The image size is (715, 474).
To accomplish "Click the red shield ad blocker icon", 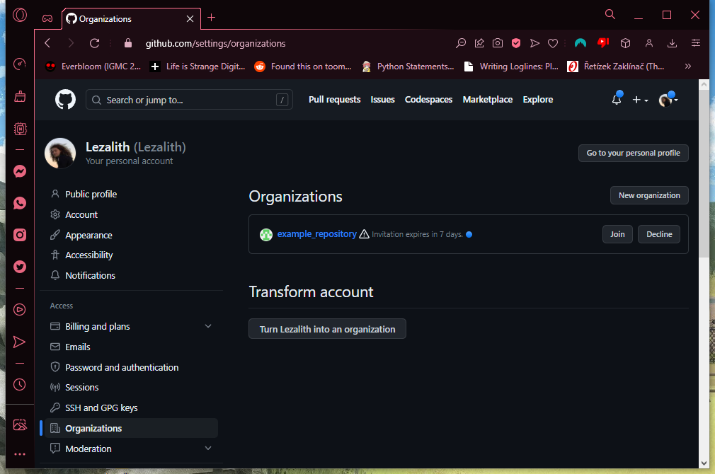I will click(516, 43).
